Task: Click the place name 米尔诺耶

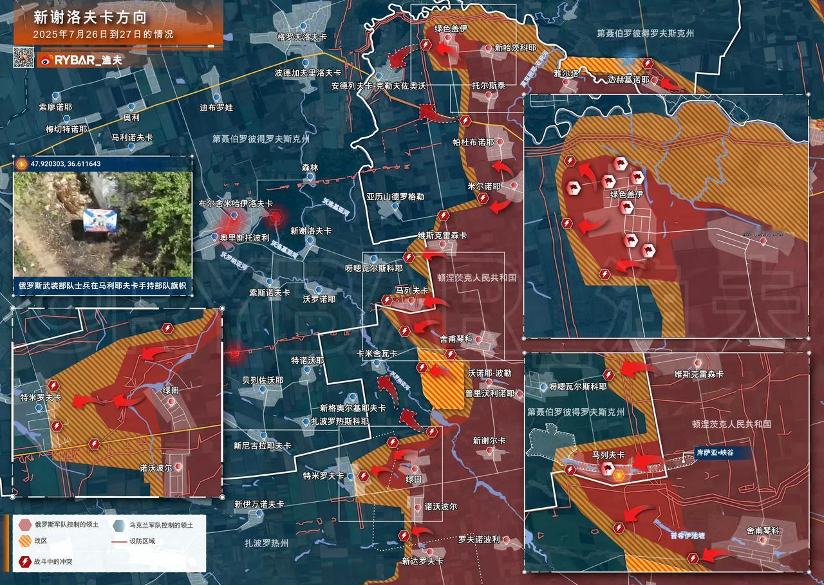Action: 484,185
